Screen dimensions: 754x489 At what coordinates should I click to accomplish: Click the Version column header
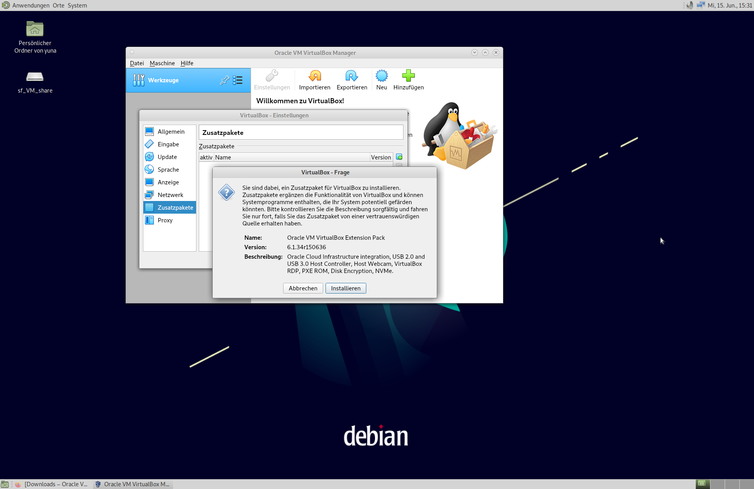[381, 157]
